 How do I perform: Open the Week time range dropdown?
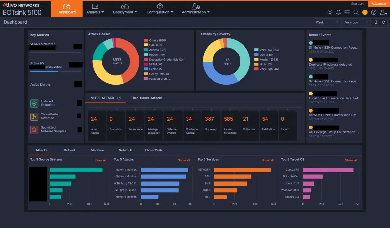point(327,22)
